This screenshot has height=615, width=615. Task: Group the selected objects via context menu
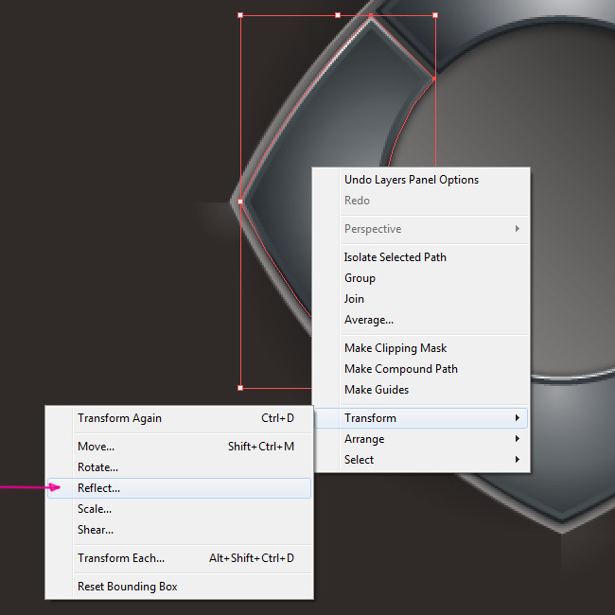tap(360, 278)
